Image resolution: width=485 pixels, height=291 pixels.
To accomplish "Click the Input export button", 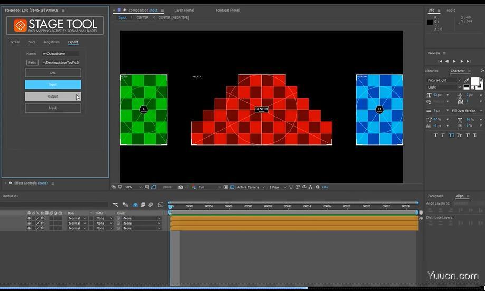I will (x=53, y=85).
